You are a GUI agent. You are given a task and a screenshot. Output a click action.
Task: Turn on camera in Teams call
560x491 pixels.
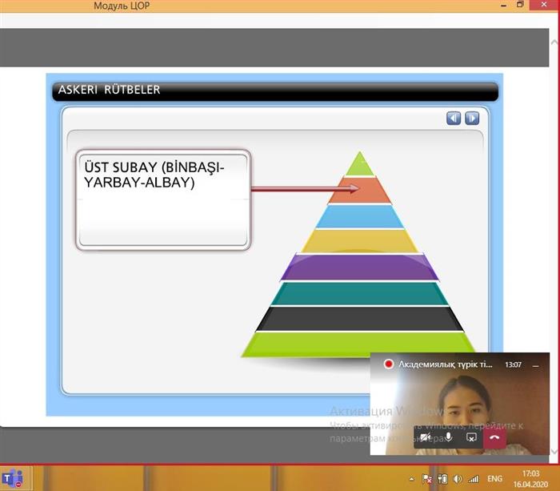point(426,437)
